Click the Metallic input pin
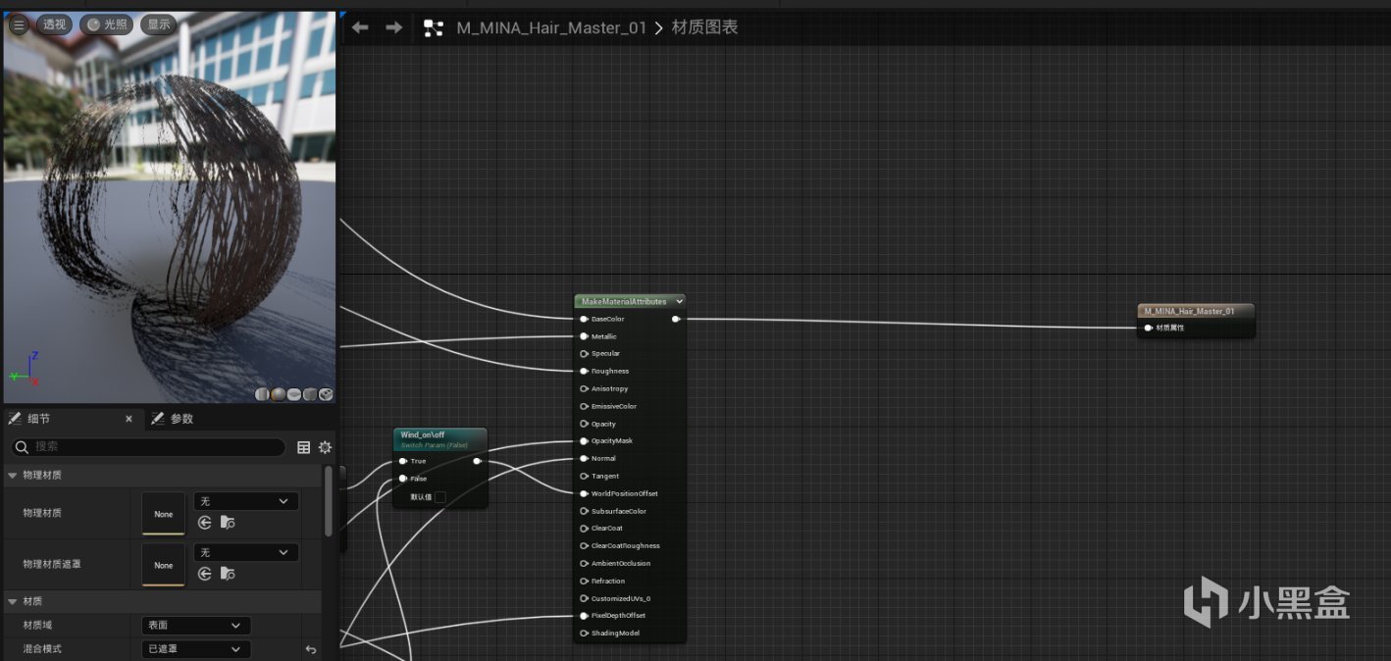 pyautogui.click(x=584, y=336)
